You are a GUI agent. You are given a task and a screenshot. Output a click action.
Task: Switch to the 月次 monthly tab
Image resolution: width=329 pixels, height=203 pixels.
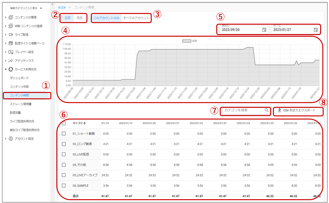click(x=79, y=18)
